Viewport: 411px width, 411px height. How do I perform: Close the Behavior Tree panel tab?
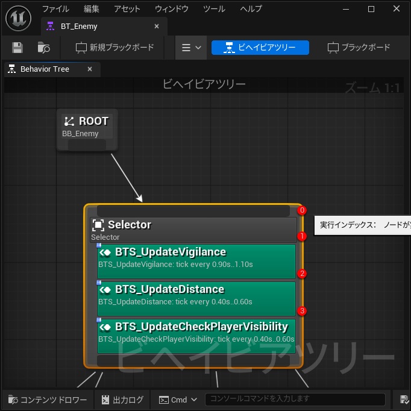tap(90, 69)
